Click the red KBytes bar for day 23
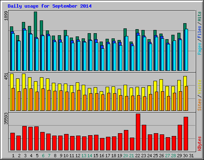 144,138
